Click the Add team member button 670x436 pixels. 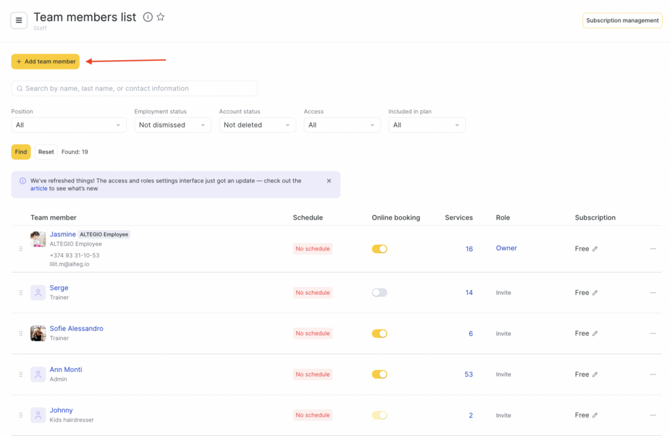tap(45, 61)
